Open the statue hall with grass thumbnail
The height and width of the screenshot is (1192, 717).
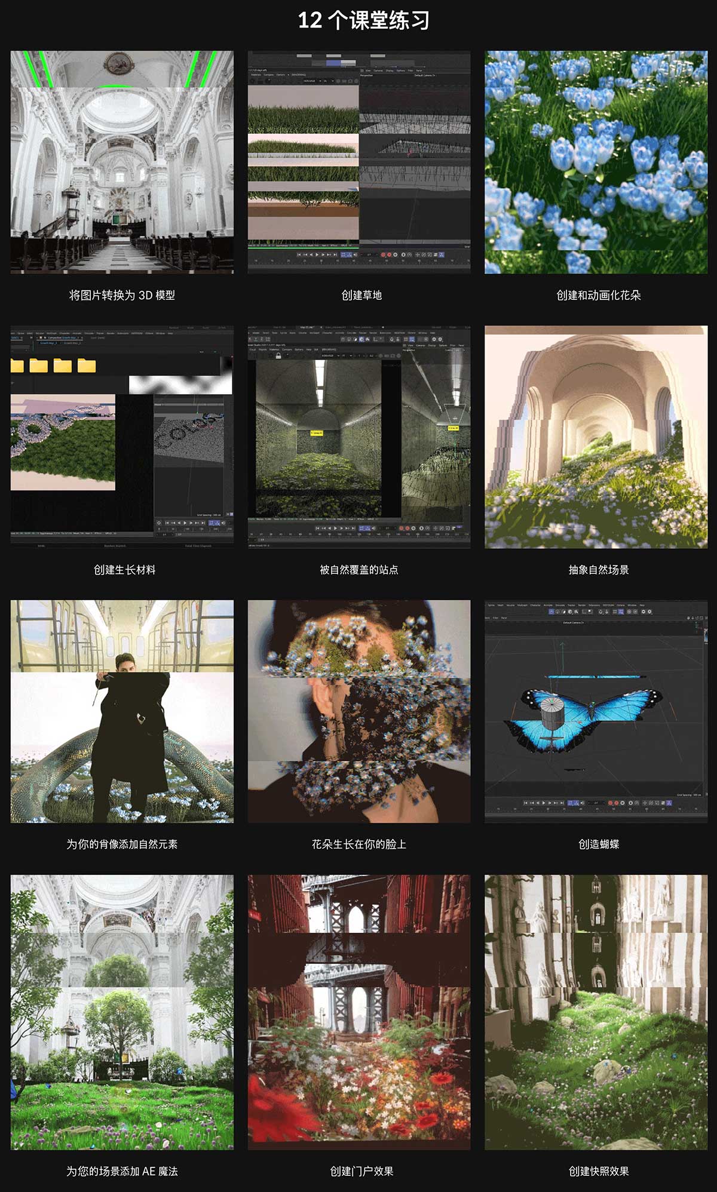pos(596,1012)
